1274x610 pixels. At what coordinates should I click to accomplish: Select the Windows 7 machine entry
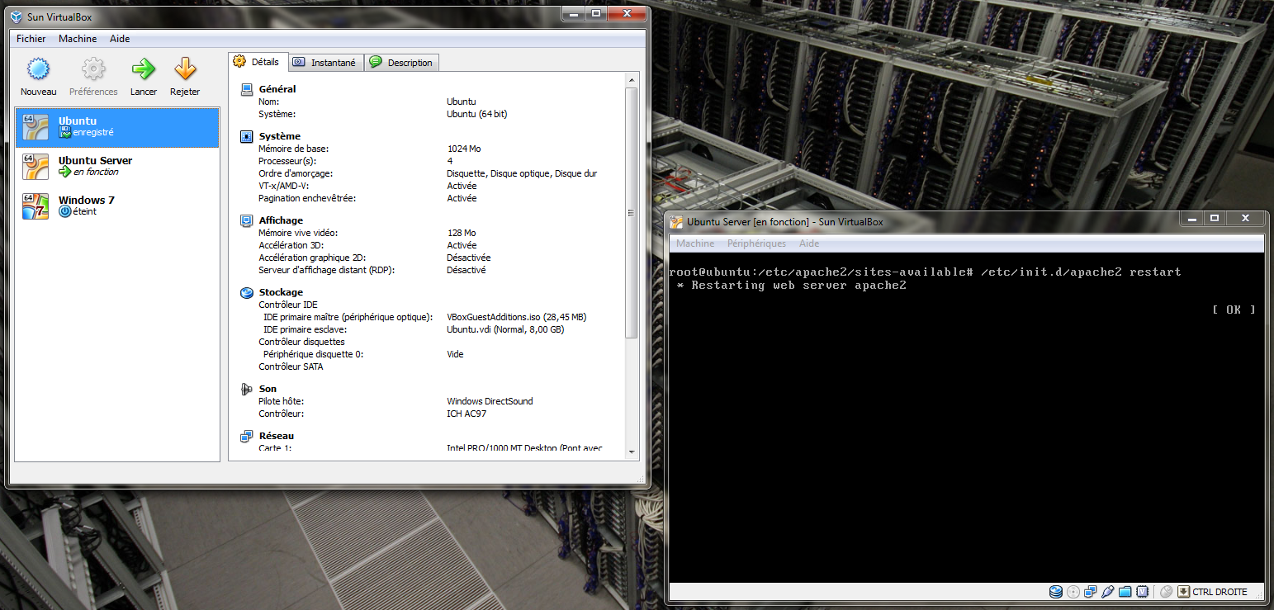click(116, 206)
